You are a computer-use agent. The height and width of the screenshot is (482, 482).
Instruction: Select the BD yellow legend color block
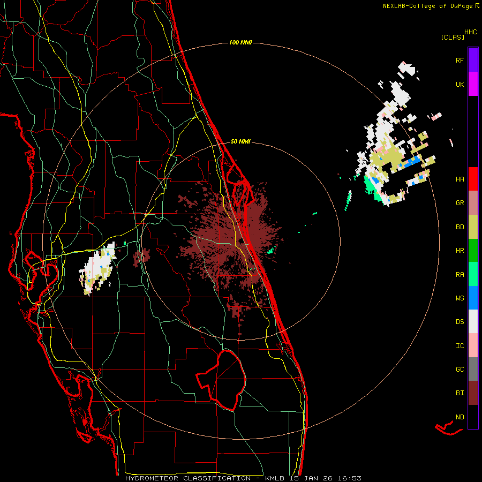click(473, 227)
